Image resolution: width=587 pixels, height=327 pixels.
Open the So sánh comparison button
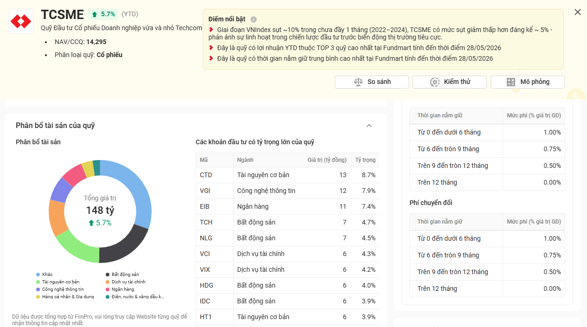[372, 82]
